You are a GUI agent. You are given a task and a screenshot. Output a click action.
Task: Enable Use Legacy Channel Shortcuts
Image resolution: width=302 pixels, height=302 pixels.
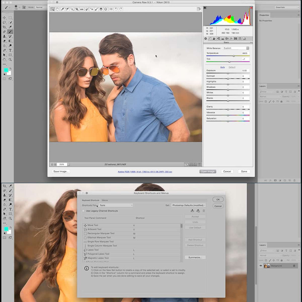point(83,211)
